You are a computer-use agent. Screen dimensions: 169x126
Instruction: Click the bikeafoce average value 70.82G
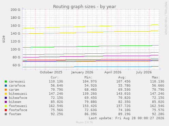(124, 98)
